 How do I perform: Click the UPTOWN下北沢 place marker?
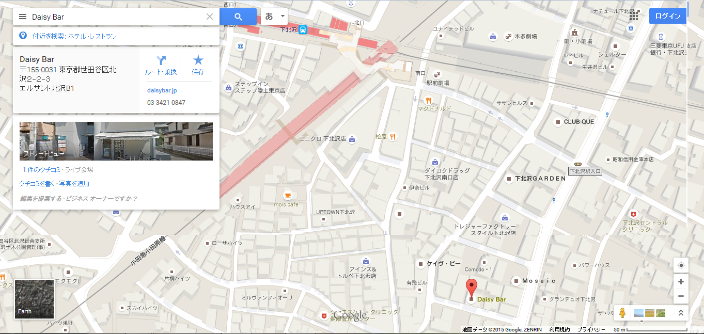(x=323, y=219)
